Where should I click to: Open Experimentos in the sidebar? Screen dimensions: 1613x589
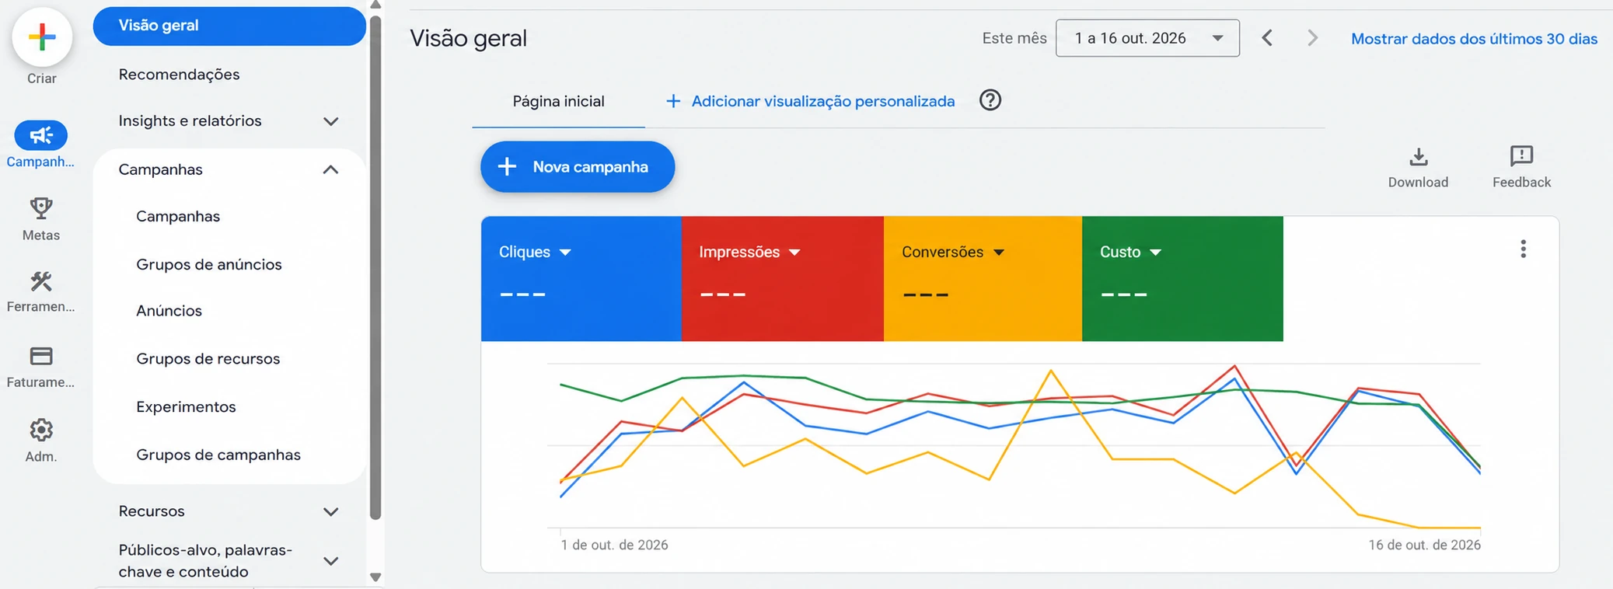[x=186, y=407]
